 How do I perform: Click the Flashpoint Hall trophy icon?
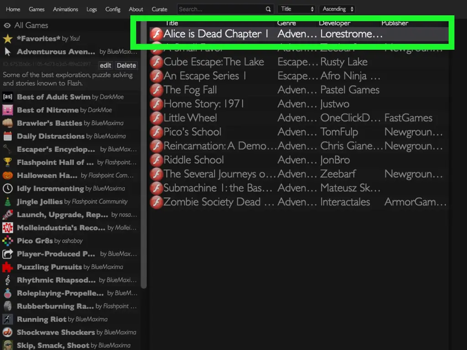coord(8,162)
